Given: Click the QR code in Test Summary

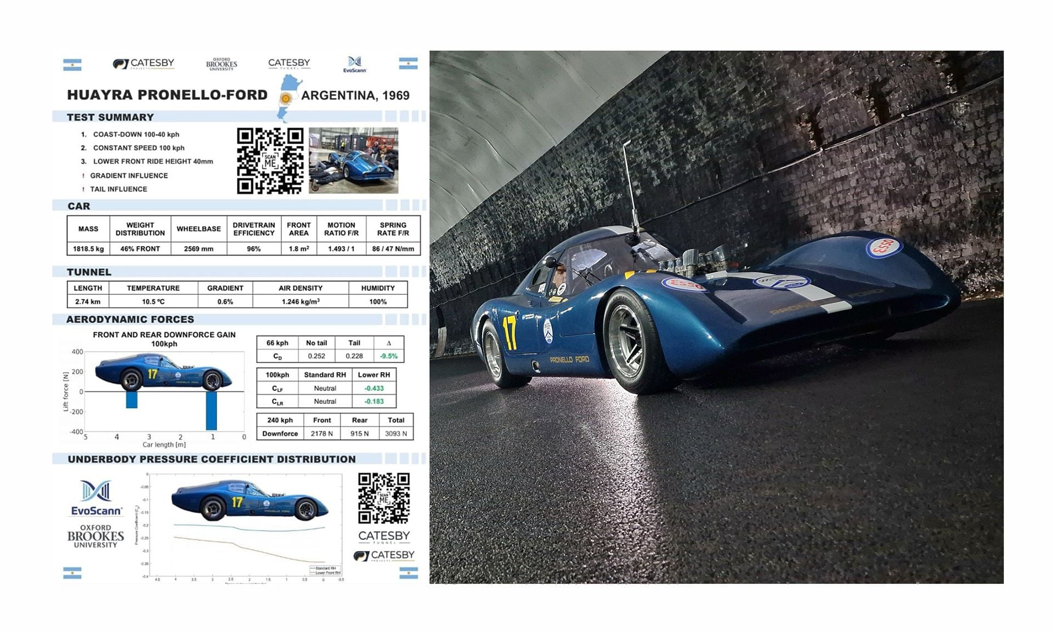Looking at the screenshot, I should pyautogui.click(x=270, y=161).
